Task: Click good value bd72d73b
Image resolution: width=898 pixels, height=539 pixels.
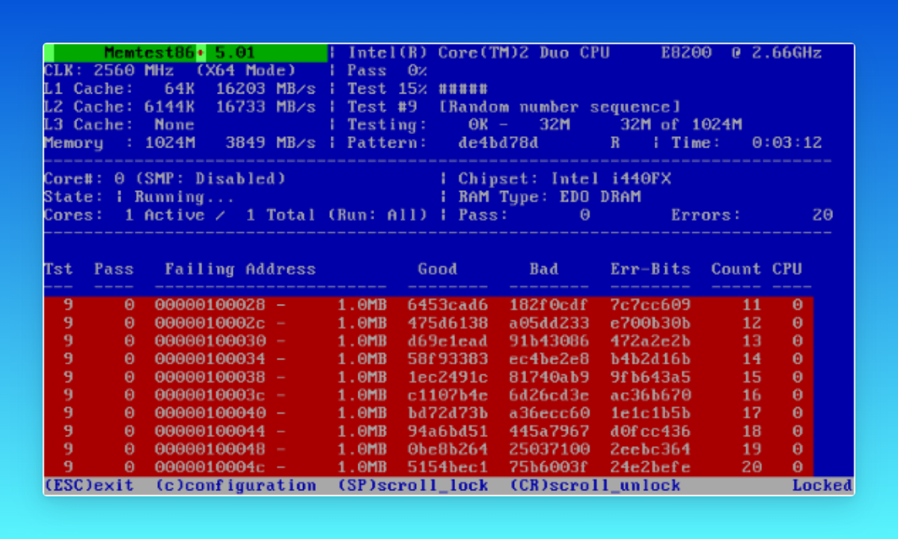Action: (x=448, y=412)
